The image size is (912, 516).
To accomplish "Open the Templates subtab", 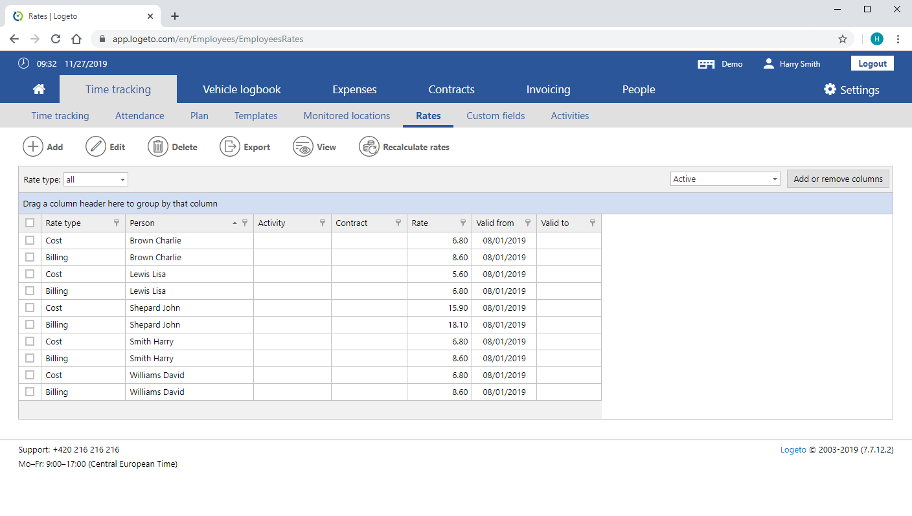I will point(256,116).
